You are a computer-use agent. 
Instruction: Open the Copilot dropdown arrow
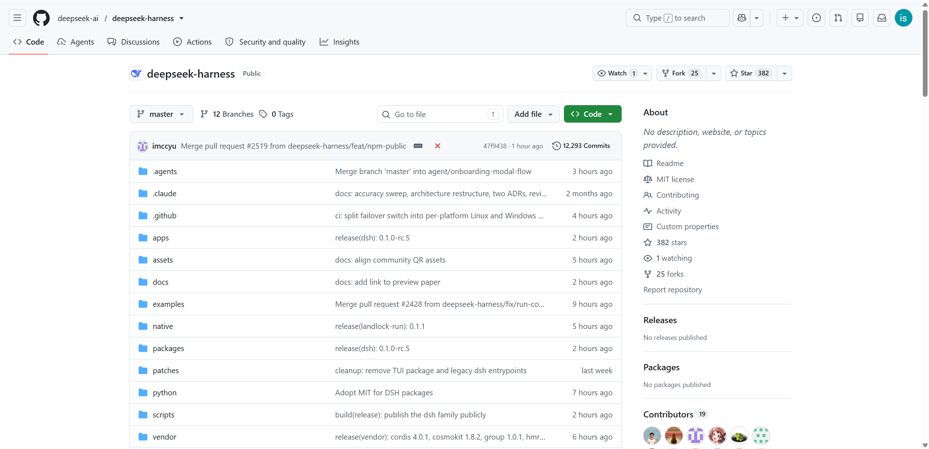757,18
